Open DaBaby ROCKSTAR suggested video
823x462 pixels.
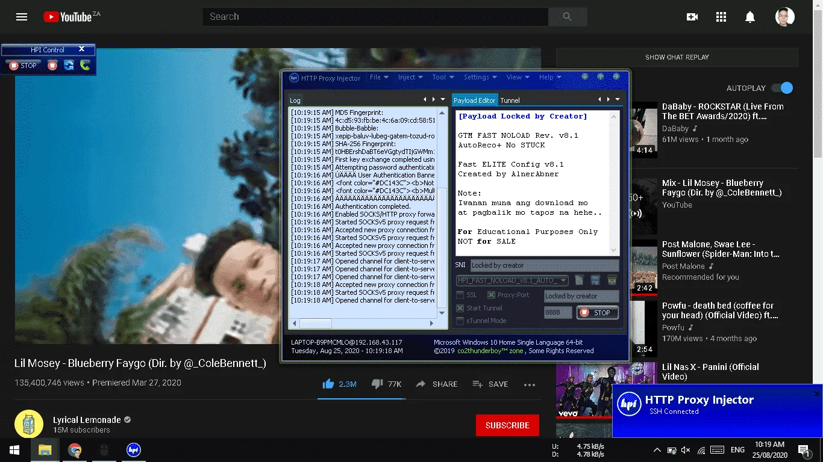pyautogui.click(x=723, y=111)
